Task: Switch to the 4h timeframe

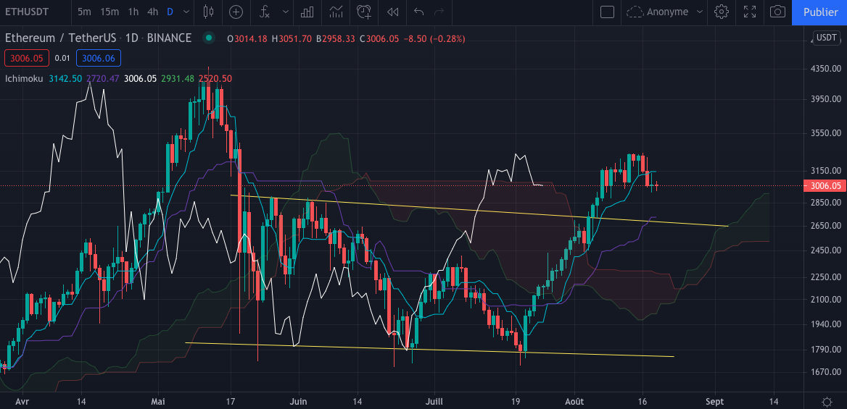Action: 152,12
